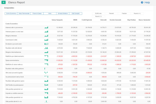Switch to the Dati Completi tab

pos(76,14)
